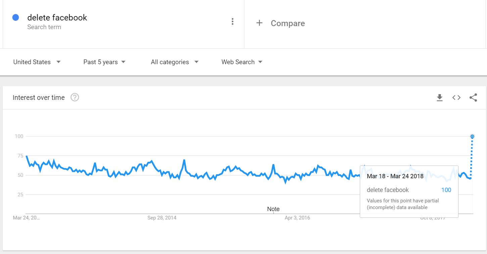The height and width of the screenshot is (254, 487).
Task: Share the Interest over time chart
Action: tap(473, 98)
